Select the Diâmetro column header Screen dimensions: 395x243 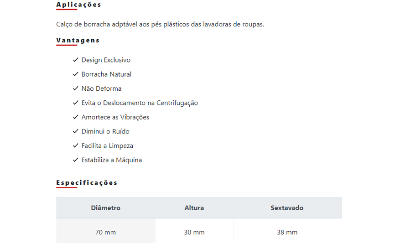[x=105, y=208]
